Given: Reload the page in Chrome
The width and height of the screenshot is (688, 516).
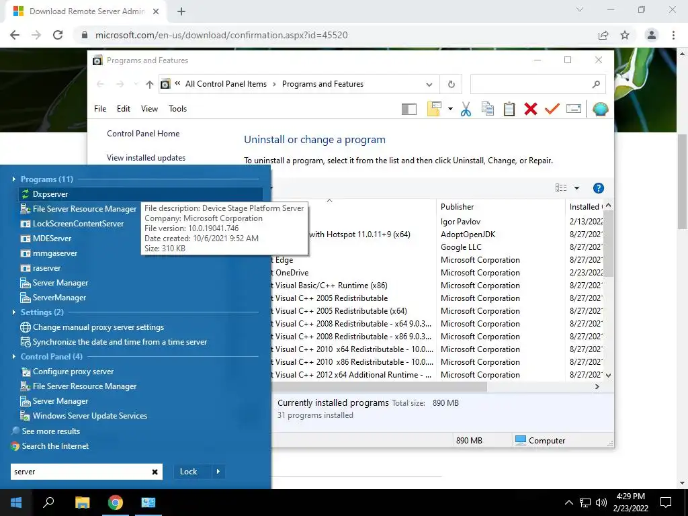Looking at the screenshot, I should tap(58, 35).
